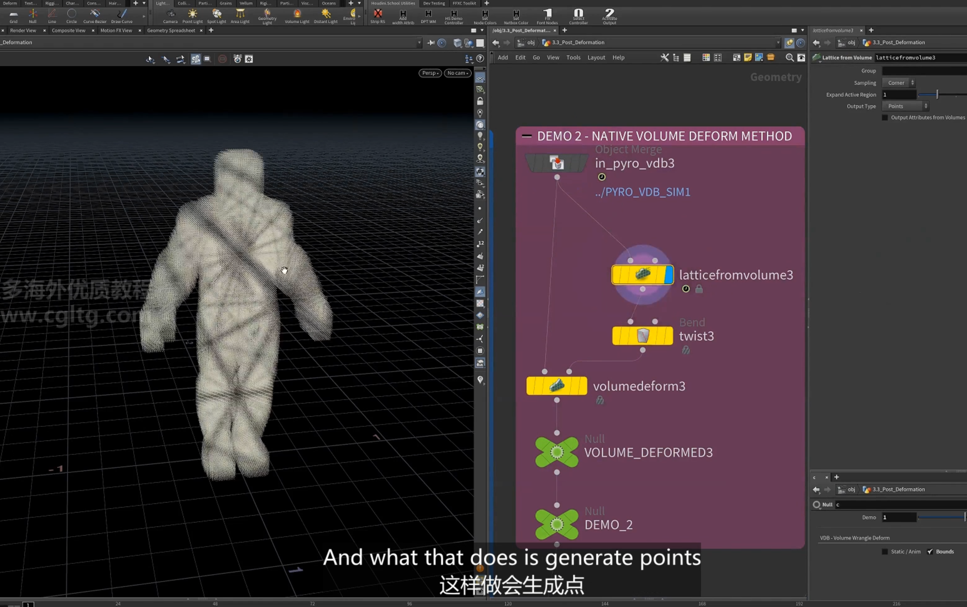Open the Layout menu in network editor

(x=596, y=57)
